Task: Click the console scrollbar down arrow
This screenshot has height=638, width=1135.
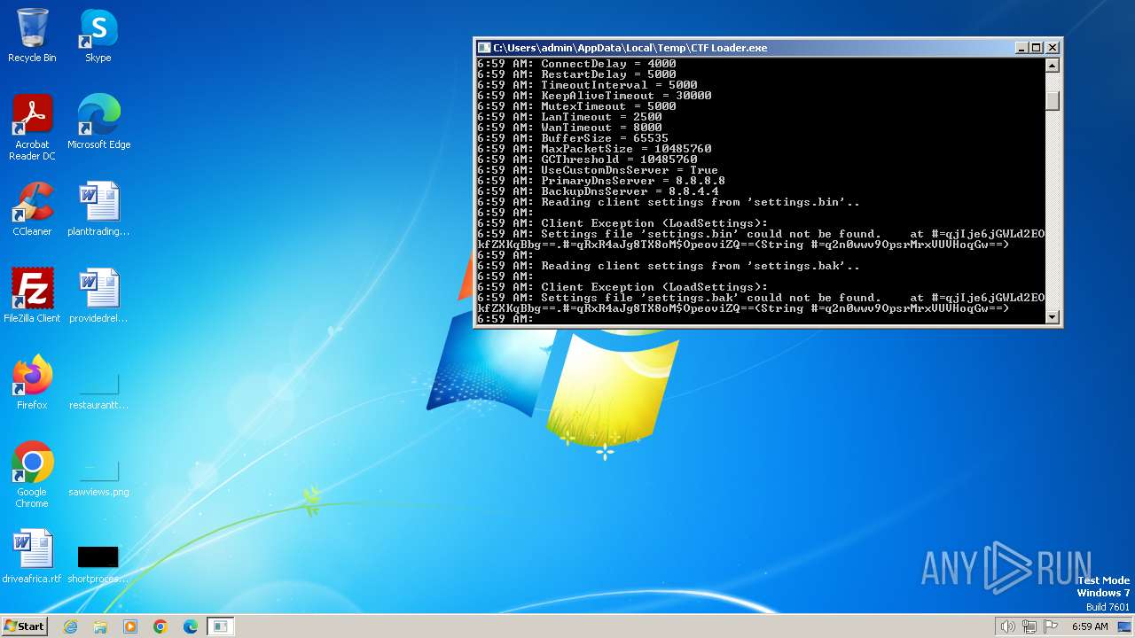Action: point(1053,316)
